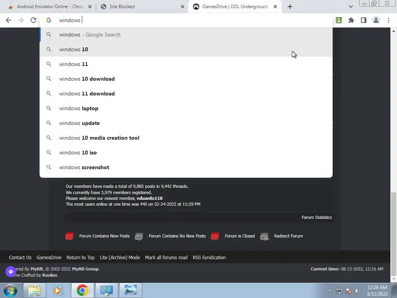This screenshot has width=397, height=298.
Task: Close the Site Blocked tab
Action: (x=183, y=7)
